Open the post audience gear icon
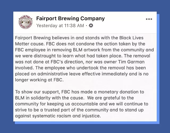The image size is (170, 133). pyautogui.click(x=91, y=26)
